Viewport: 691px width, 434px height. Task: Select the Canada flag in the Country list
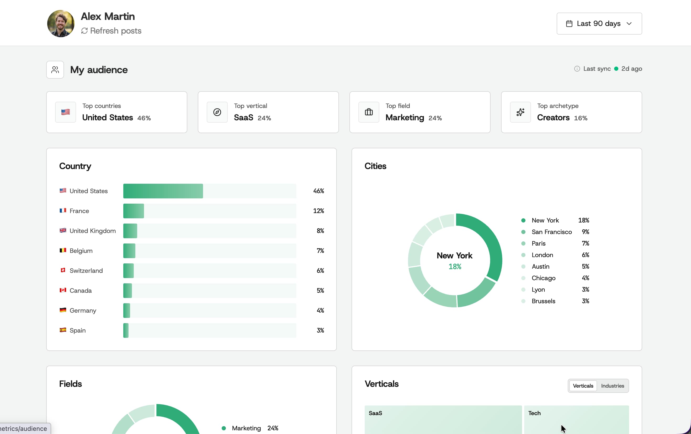[x=63, y=290]
